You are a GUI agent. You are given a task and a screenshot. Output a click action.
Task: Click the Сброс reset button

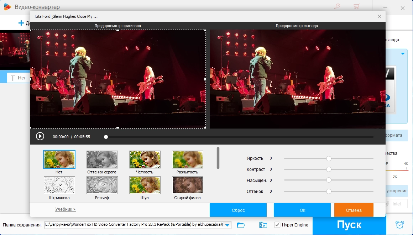(238, 210)
